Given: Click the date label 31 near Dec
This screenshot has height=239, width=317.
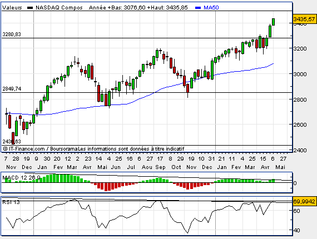Looking at the screenshot, I should pos(211,159).
